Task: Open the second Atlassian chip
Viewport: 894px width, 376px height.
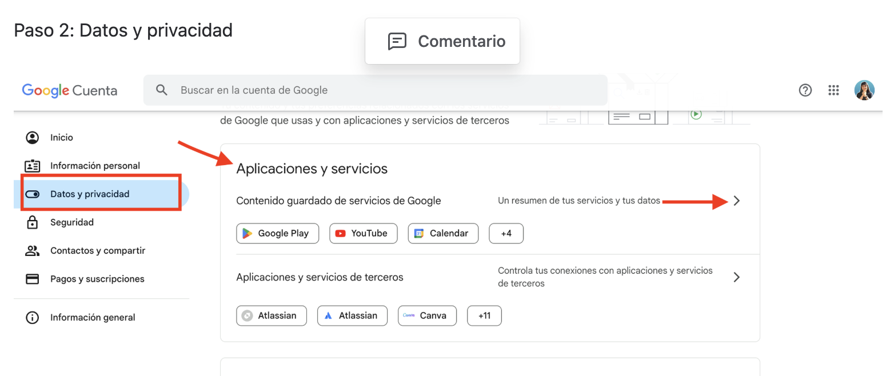Action: pos(352,315)
